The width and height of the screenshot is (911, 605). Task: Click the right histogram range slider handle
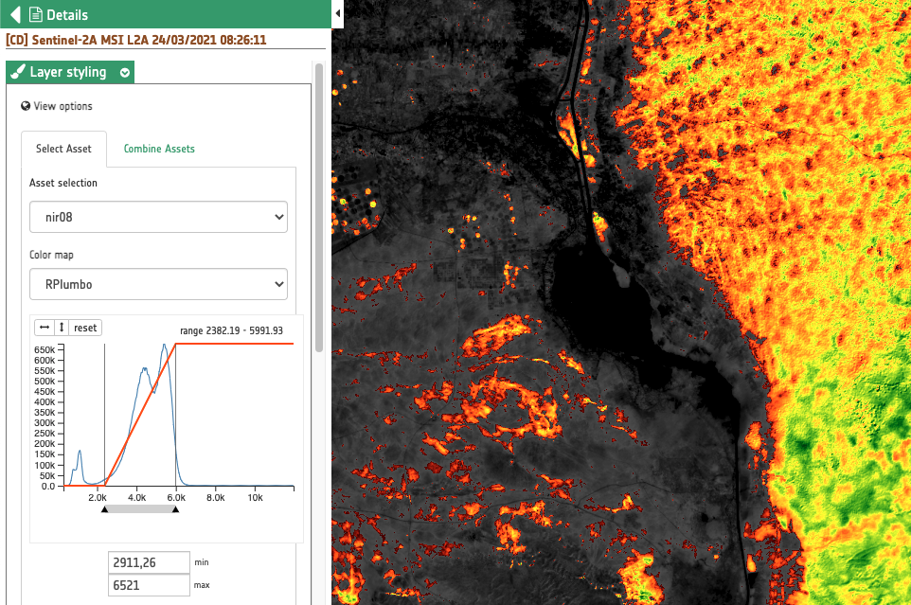(175, 509)
